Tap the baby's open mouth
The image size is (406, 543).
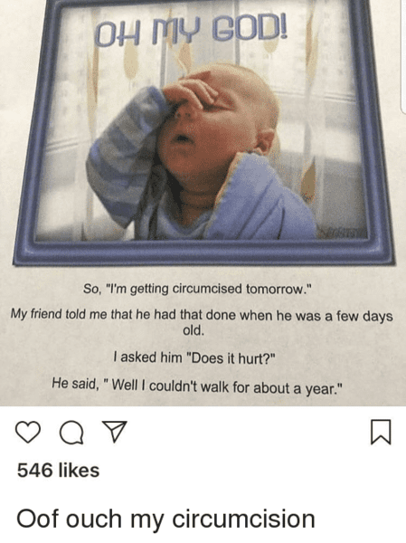183,138
